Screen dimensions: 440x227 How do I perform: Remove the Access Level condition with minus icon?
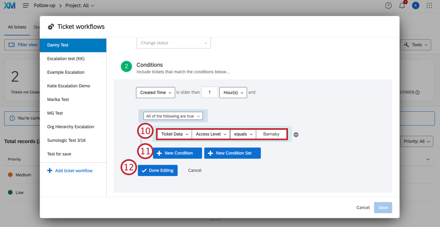click(296, 135)
